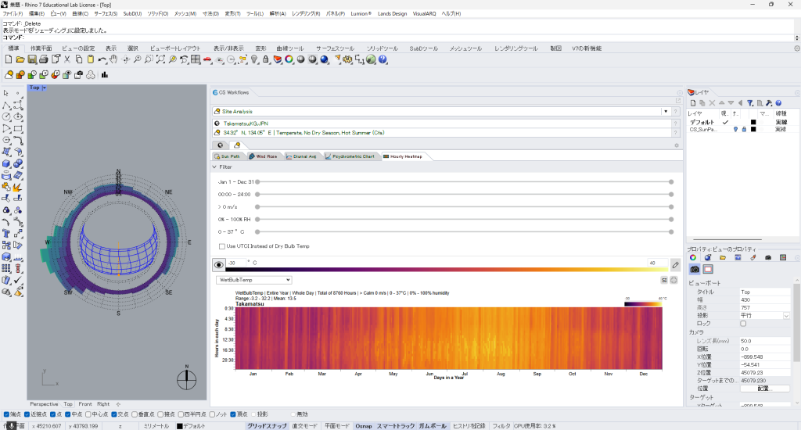This screenshot has width=801, height=430.
Task: Switch to the Sun Path tab
Action: point(227,156)
